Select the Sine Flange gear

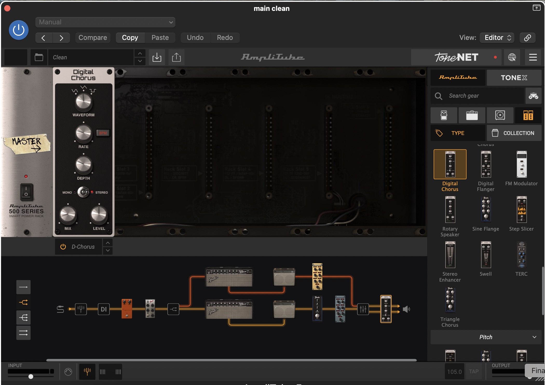[486, 210]
